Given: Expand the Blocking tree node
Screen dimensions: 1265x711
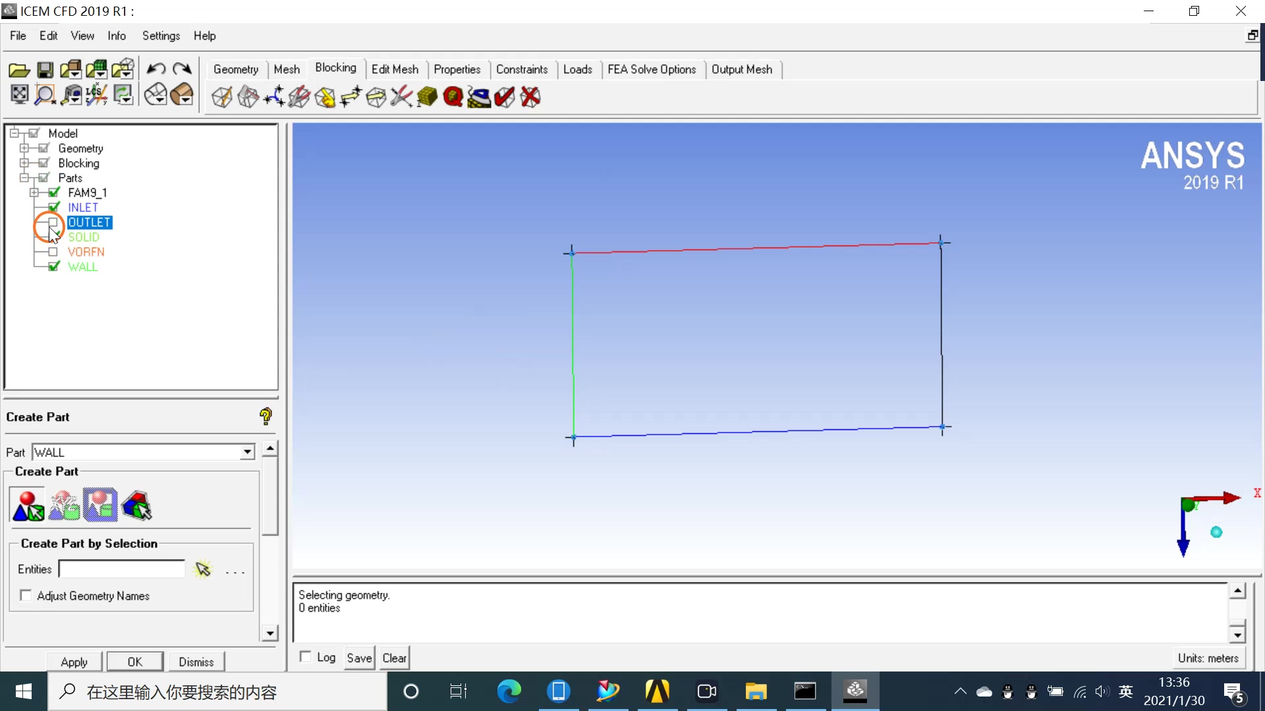Looking at the screenshot, I should (x=25, y=163).
